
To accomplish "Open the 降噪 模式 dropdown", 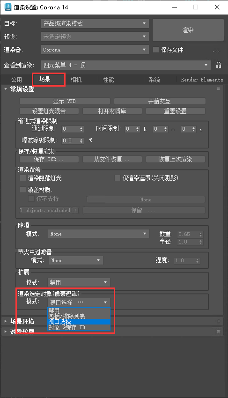I will click(x=98, y=234).
